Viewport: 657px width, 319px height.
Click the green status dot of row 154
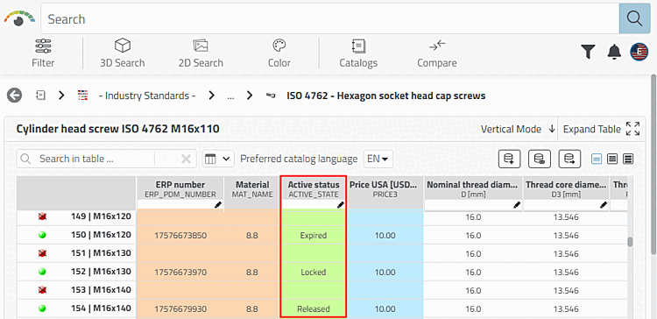coord(42,308)
